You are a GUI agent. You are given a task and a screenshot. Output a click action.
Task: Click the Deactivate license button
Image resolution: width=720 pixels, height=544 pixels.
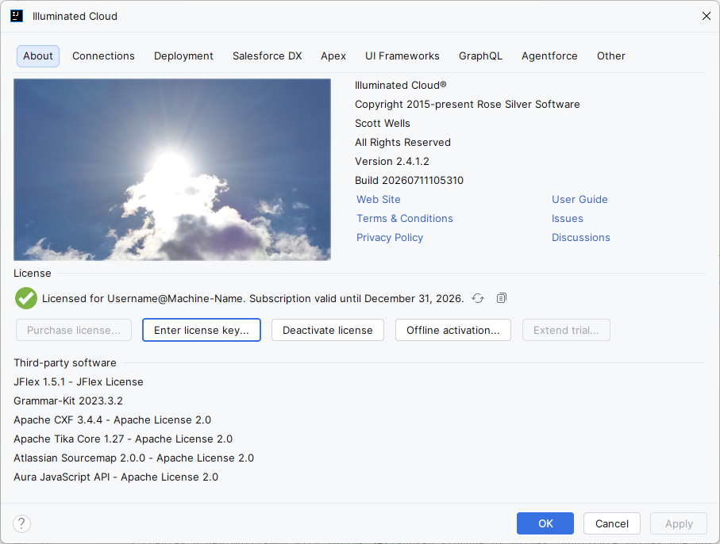328,330
